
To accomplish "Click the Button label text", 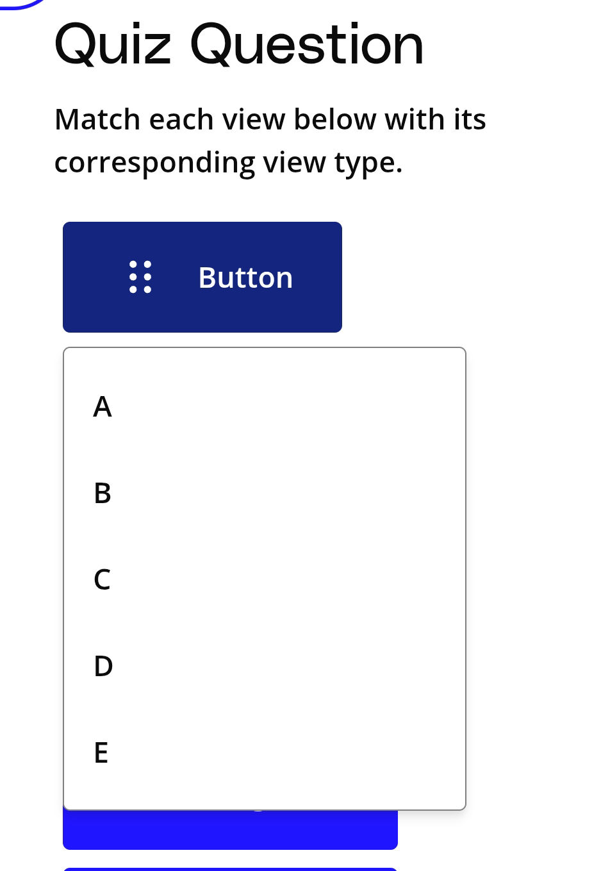I will [245, 277].
